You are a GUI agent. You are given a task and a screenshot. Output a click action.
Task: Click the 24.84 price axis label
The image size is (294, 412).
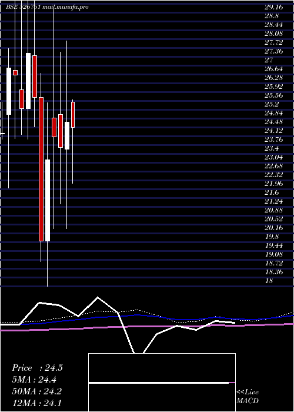click(273, 113)
